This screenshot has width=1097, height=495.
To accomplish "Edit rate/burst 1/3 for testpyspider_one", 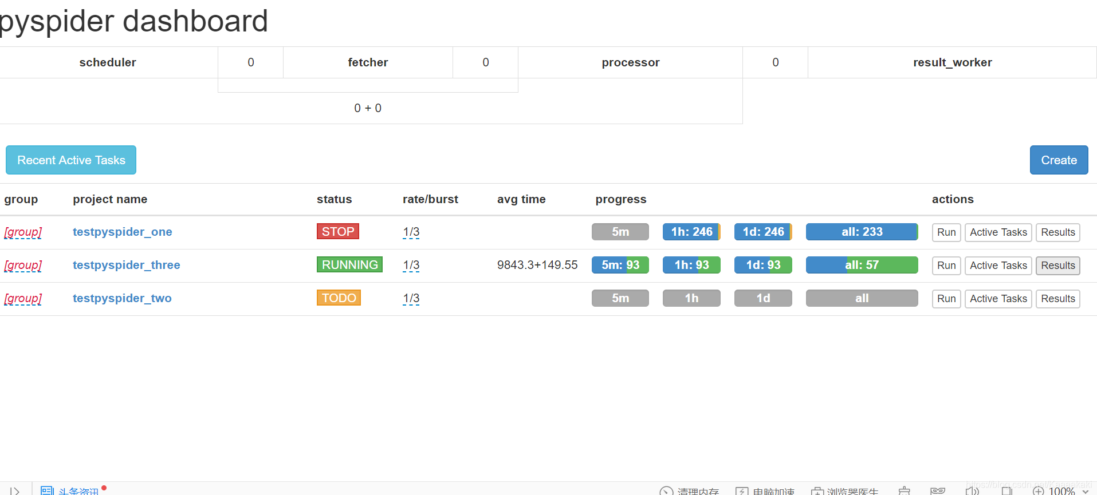I will point(411,232).
